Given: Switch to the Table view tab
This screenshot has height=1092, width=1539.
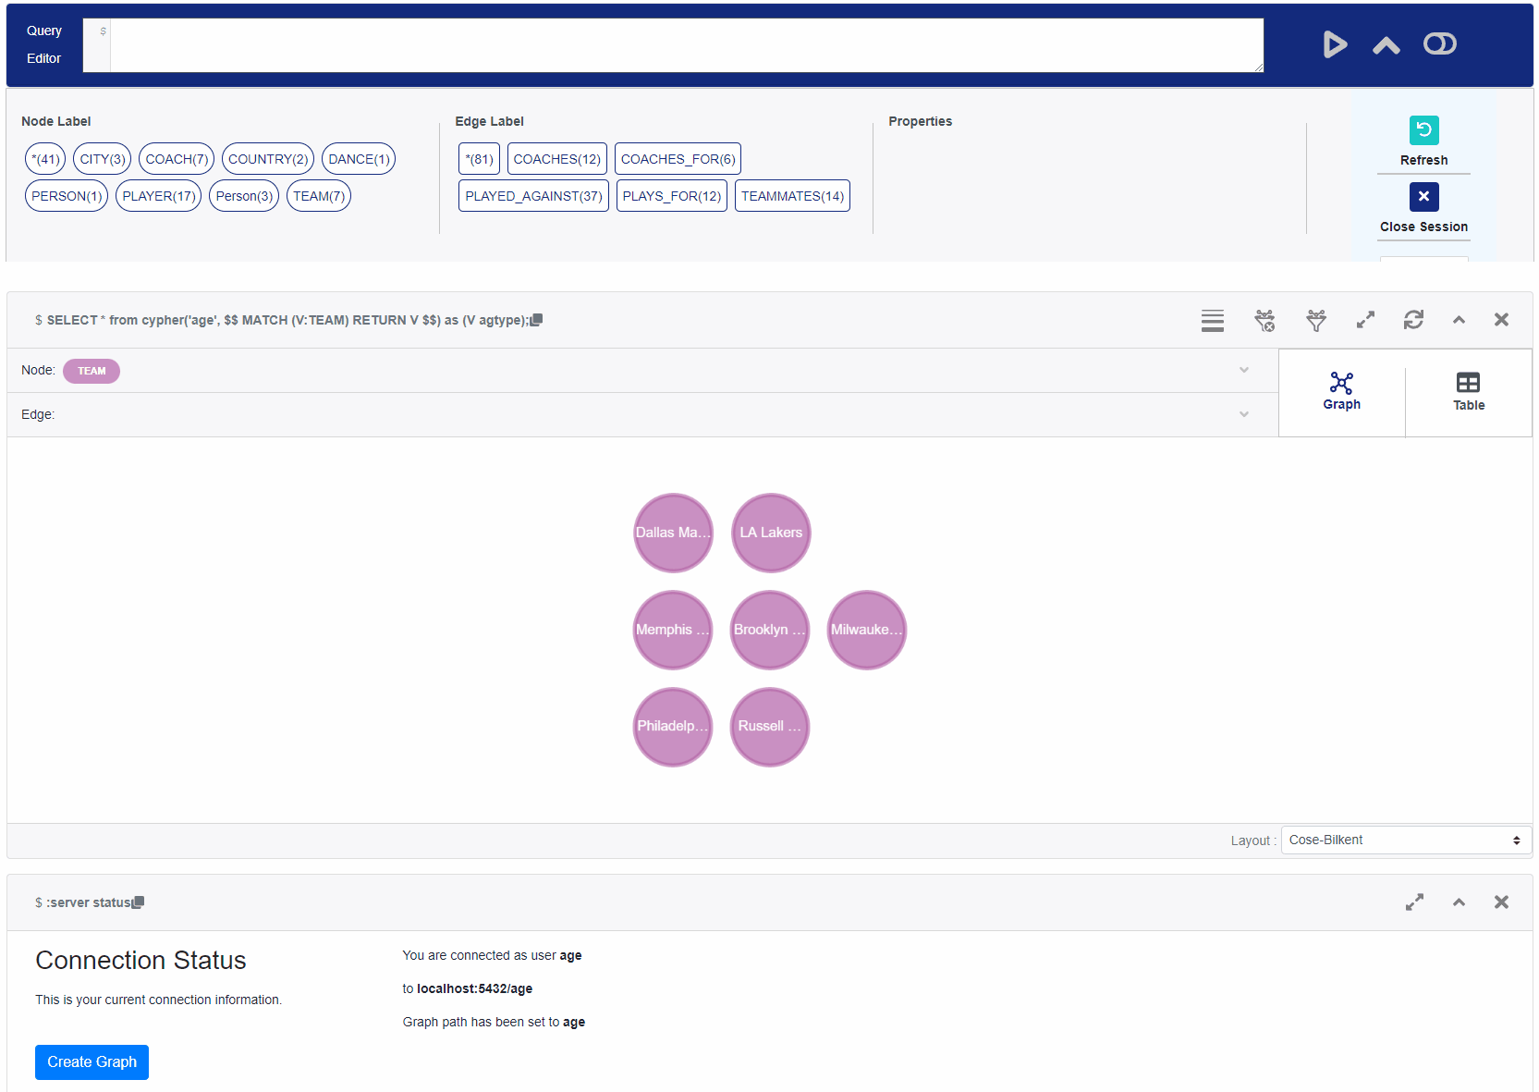Looking at the screenshot, I should tap(1468, 392).
